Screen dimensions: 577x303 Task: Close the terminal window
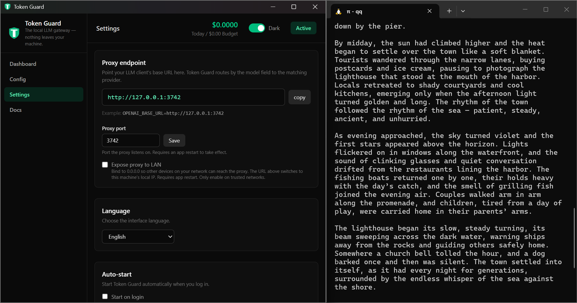tap(566, 10)
